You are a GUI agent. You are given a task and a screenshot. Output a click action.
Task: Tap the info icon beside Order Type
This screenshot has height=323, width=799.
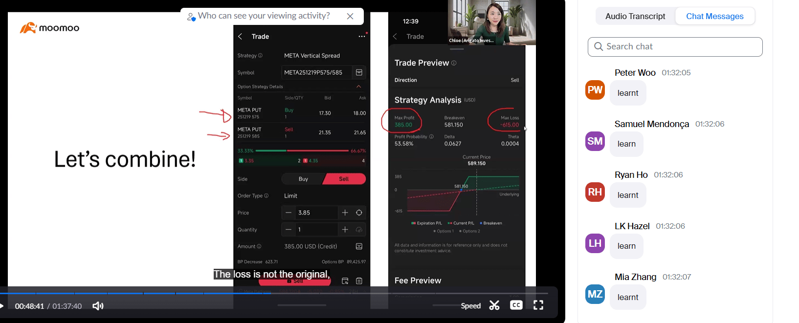pyautogui.click(x=266, y=195)
